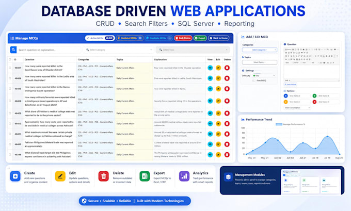Click the Back to Home button
351x211 pixels.
tap(219, 38)
